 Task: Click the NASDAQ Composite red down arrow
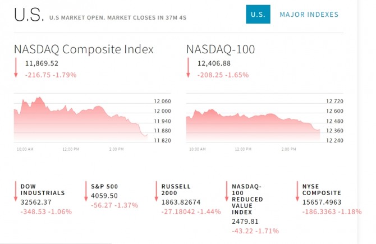16,68
